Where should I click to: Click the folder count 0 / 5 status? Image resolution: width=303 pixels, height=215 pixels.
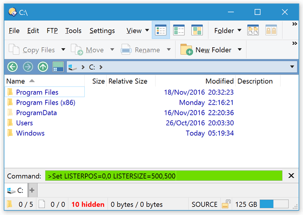tap(26, 204)
